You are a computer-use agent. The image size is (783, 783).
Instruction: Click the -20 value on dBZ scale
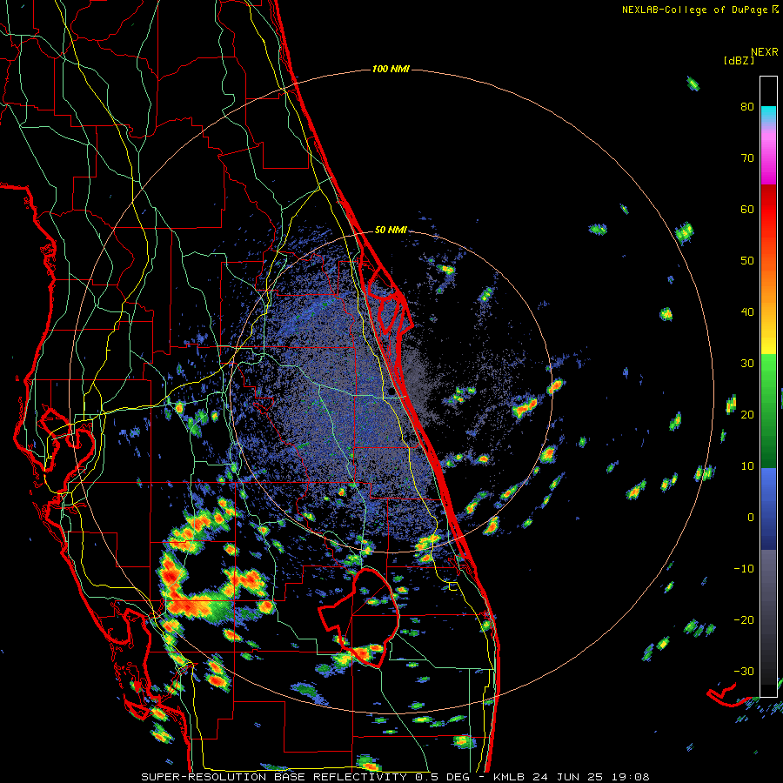744,620
